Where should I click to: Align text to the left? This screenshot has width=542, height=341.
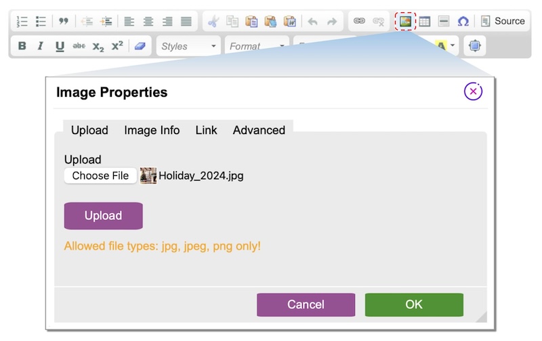coord(129,22)
